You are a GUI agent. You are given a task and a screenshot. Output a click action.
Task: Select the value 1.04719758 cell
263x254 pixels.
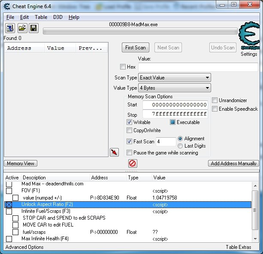[165, 198]
